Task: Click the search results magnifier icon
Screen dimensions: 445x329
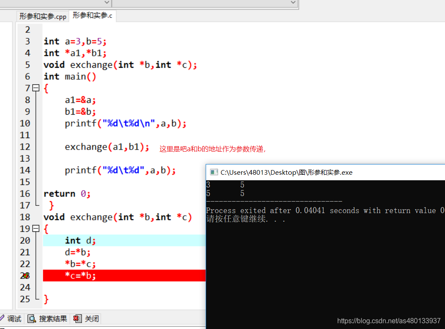Action: tap(32, 319)
